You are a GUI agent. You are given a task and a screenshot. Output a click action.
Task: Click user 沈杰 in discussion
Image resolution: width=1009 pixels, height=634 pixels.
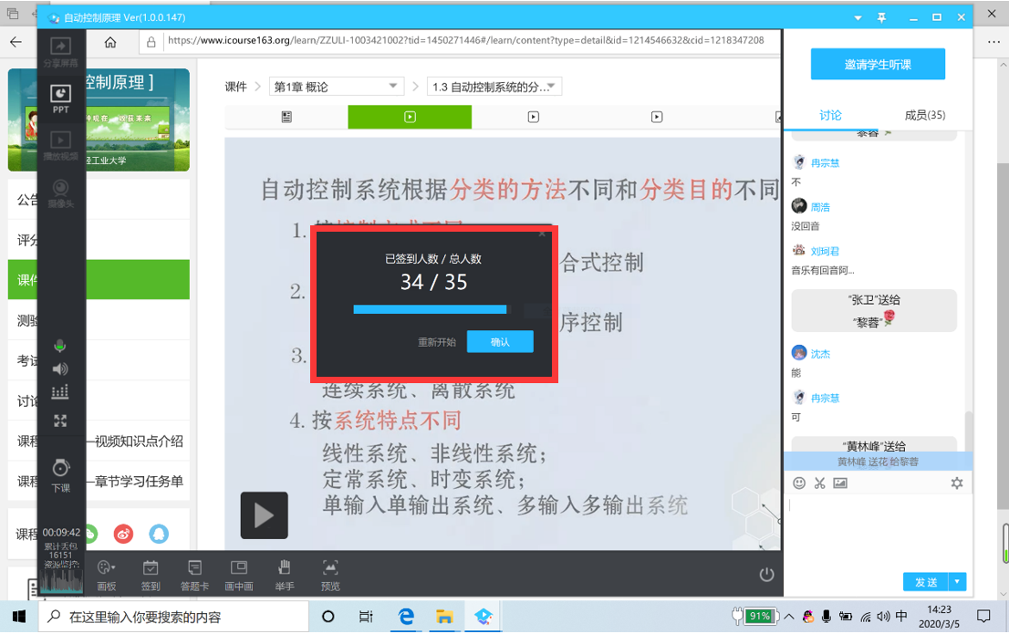[x=820, y=353]
